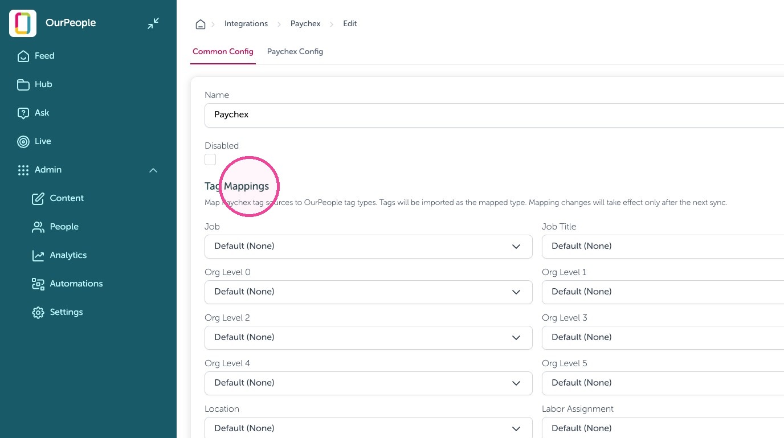Tick the Disabled checkbox

click(210, 159)
